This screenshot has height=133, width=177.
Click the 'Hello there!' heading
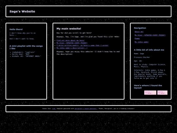coord(16,29)
